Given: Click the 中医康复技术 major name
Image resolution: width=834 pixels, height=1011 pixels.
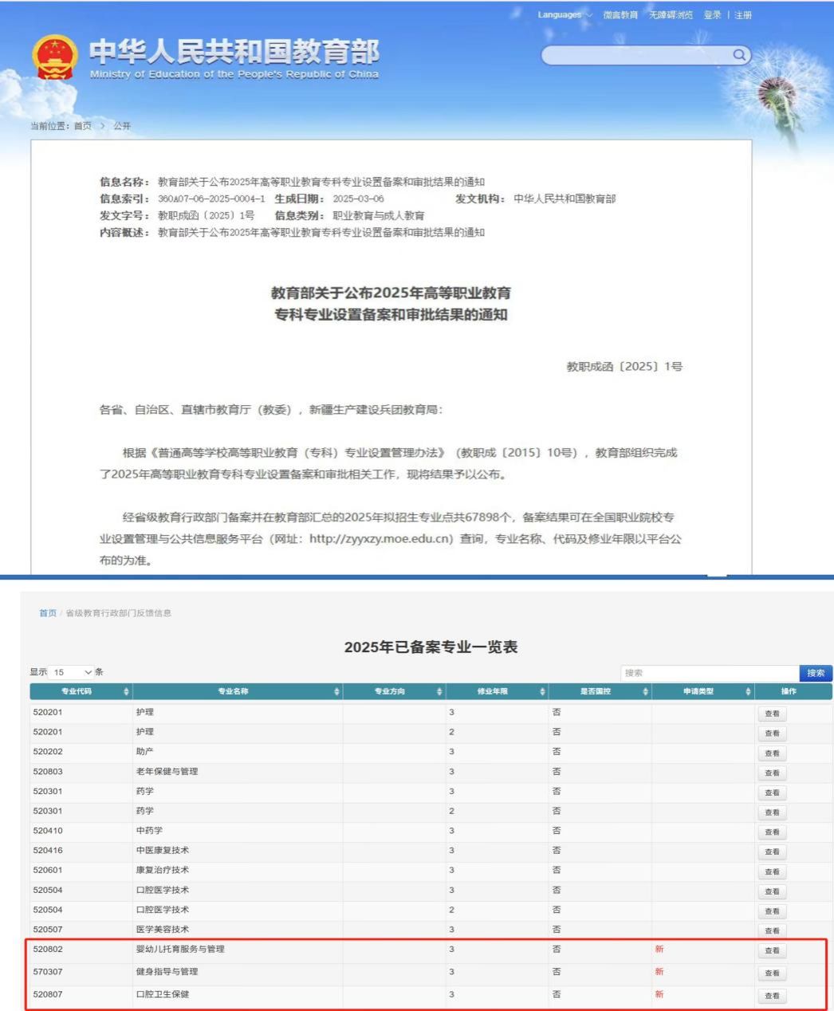Looking at the screenshot, I should pos(163,851).
